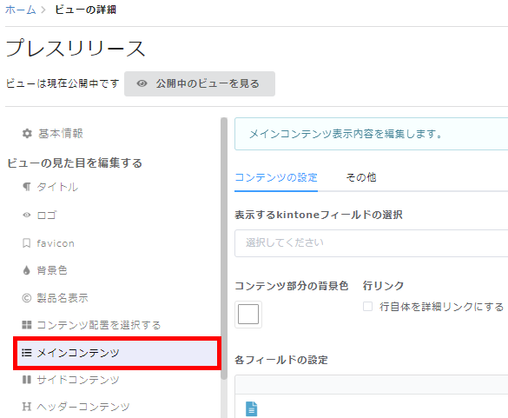Select the コンテンツの設定 tab
This screenshot has width=508, height=418.
[276, 177]
